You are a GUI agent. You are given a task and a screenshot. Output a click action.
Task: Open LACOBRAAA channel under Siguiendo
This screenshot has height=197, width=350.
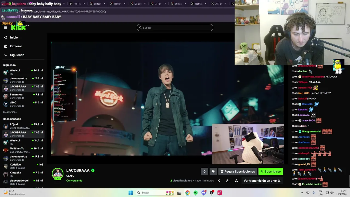[x=23, y=88]
